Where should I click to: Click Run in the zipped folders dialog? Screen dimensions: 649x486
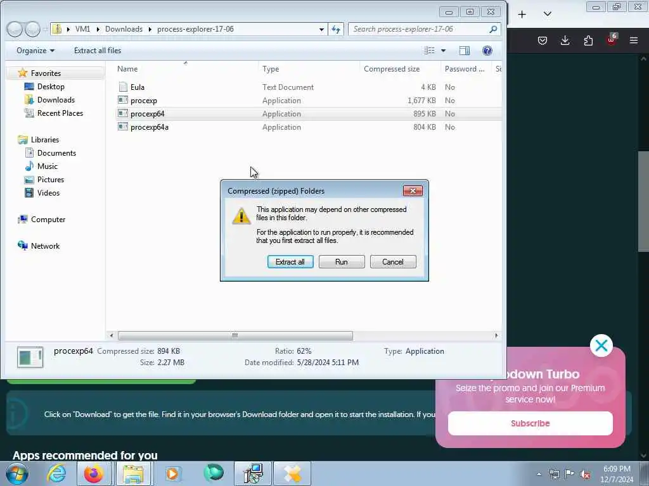pos(342,261)
